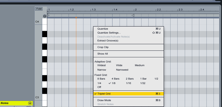Select 2 Bars fixed grid
Image resolution: width=222 pixels, height=107 pixels.
pyautogui.click(x=130, y=79)
